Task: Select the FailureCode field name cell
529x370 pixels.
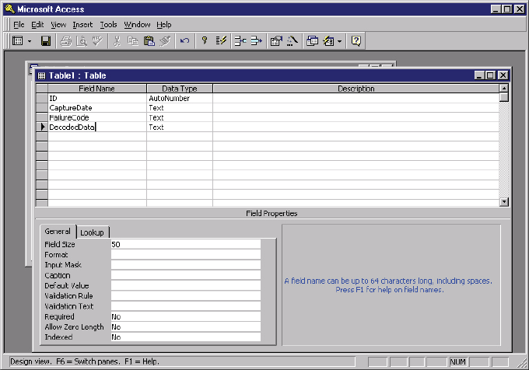Action: (x=97, y=117)
